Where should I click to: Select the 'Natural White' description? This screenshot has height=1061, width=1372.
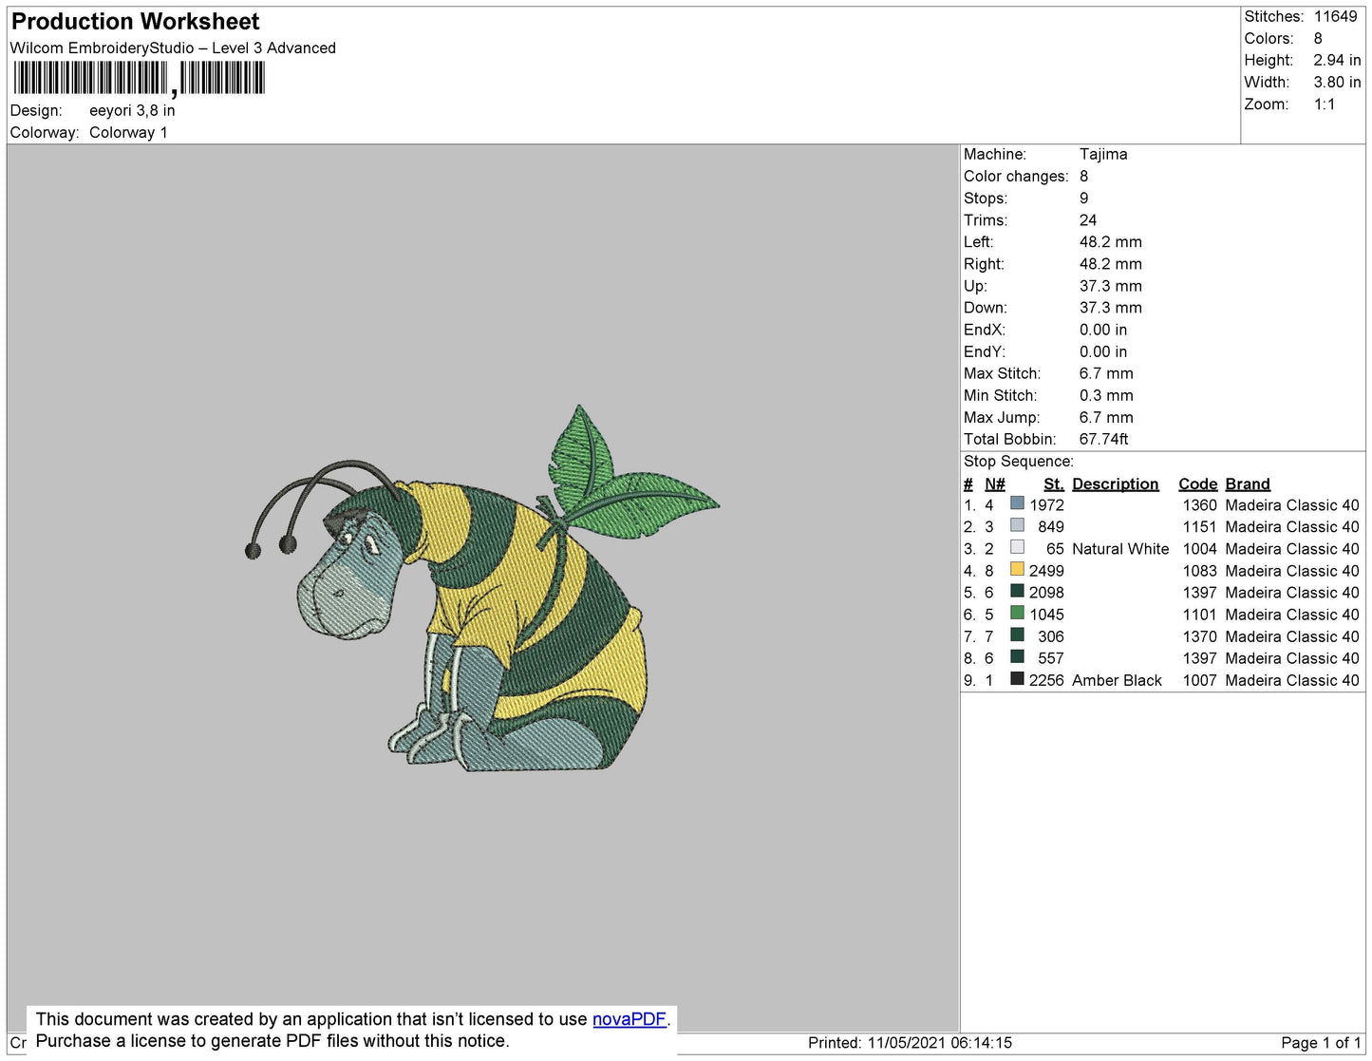[x=1120, y=549]
